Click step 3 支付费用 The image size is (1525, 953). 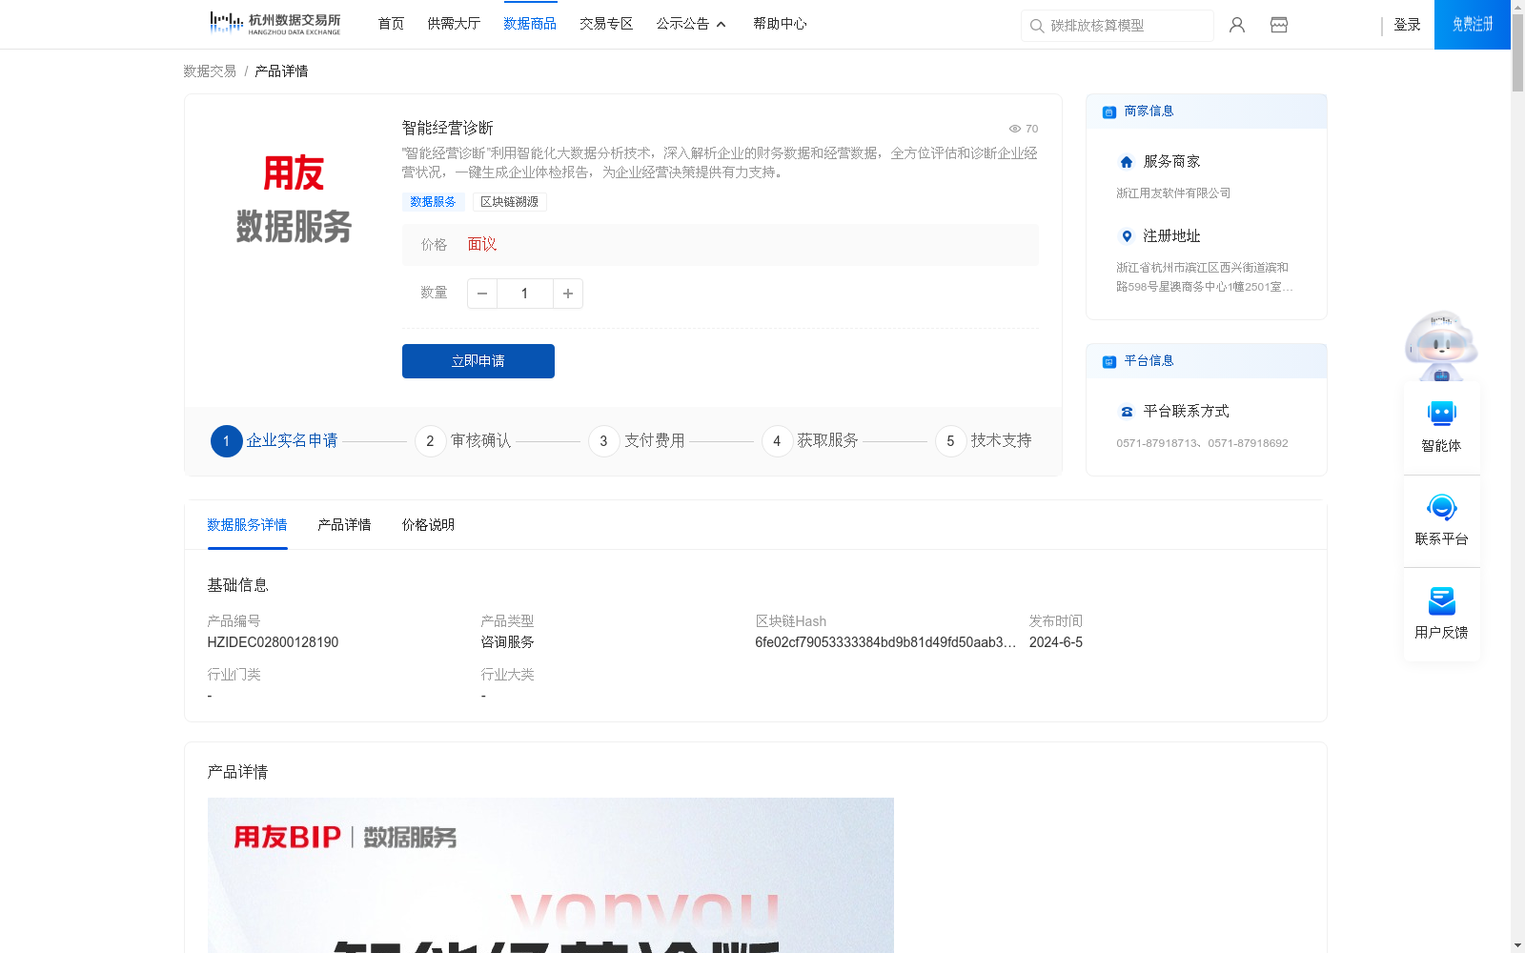pos(637,441)
